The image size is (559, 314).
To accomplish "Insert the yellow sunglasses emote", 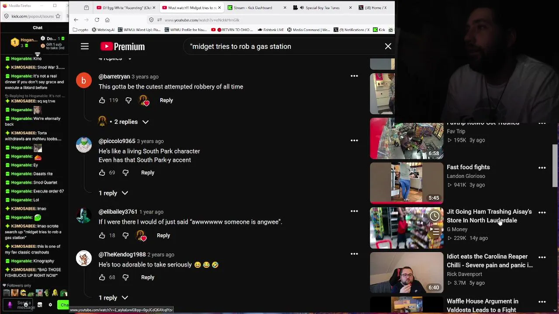I will 23,293.
